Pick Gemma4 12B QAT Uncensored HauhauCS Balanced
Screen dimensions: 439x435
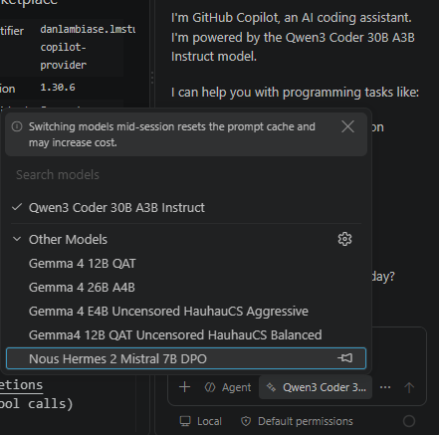coord(186,335)
